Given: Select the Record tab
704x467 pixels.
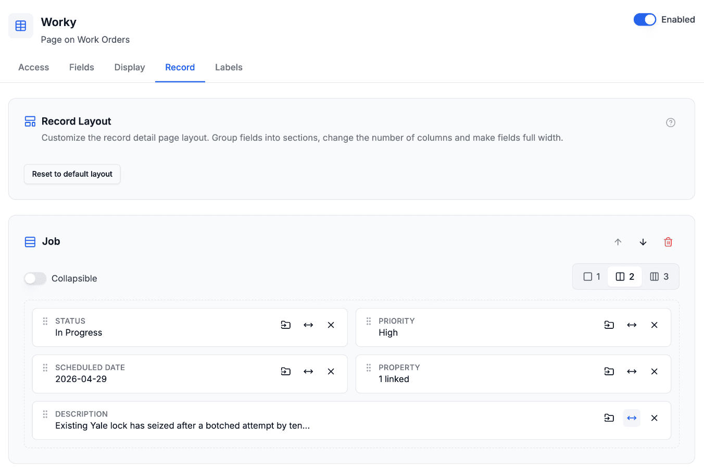Looking at the screenshot, I should point(180,67).
